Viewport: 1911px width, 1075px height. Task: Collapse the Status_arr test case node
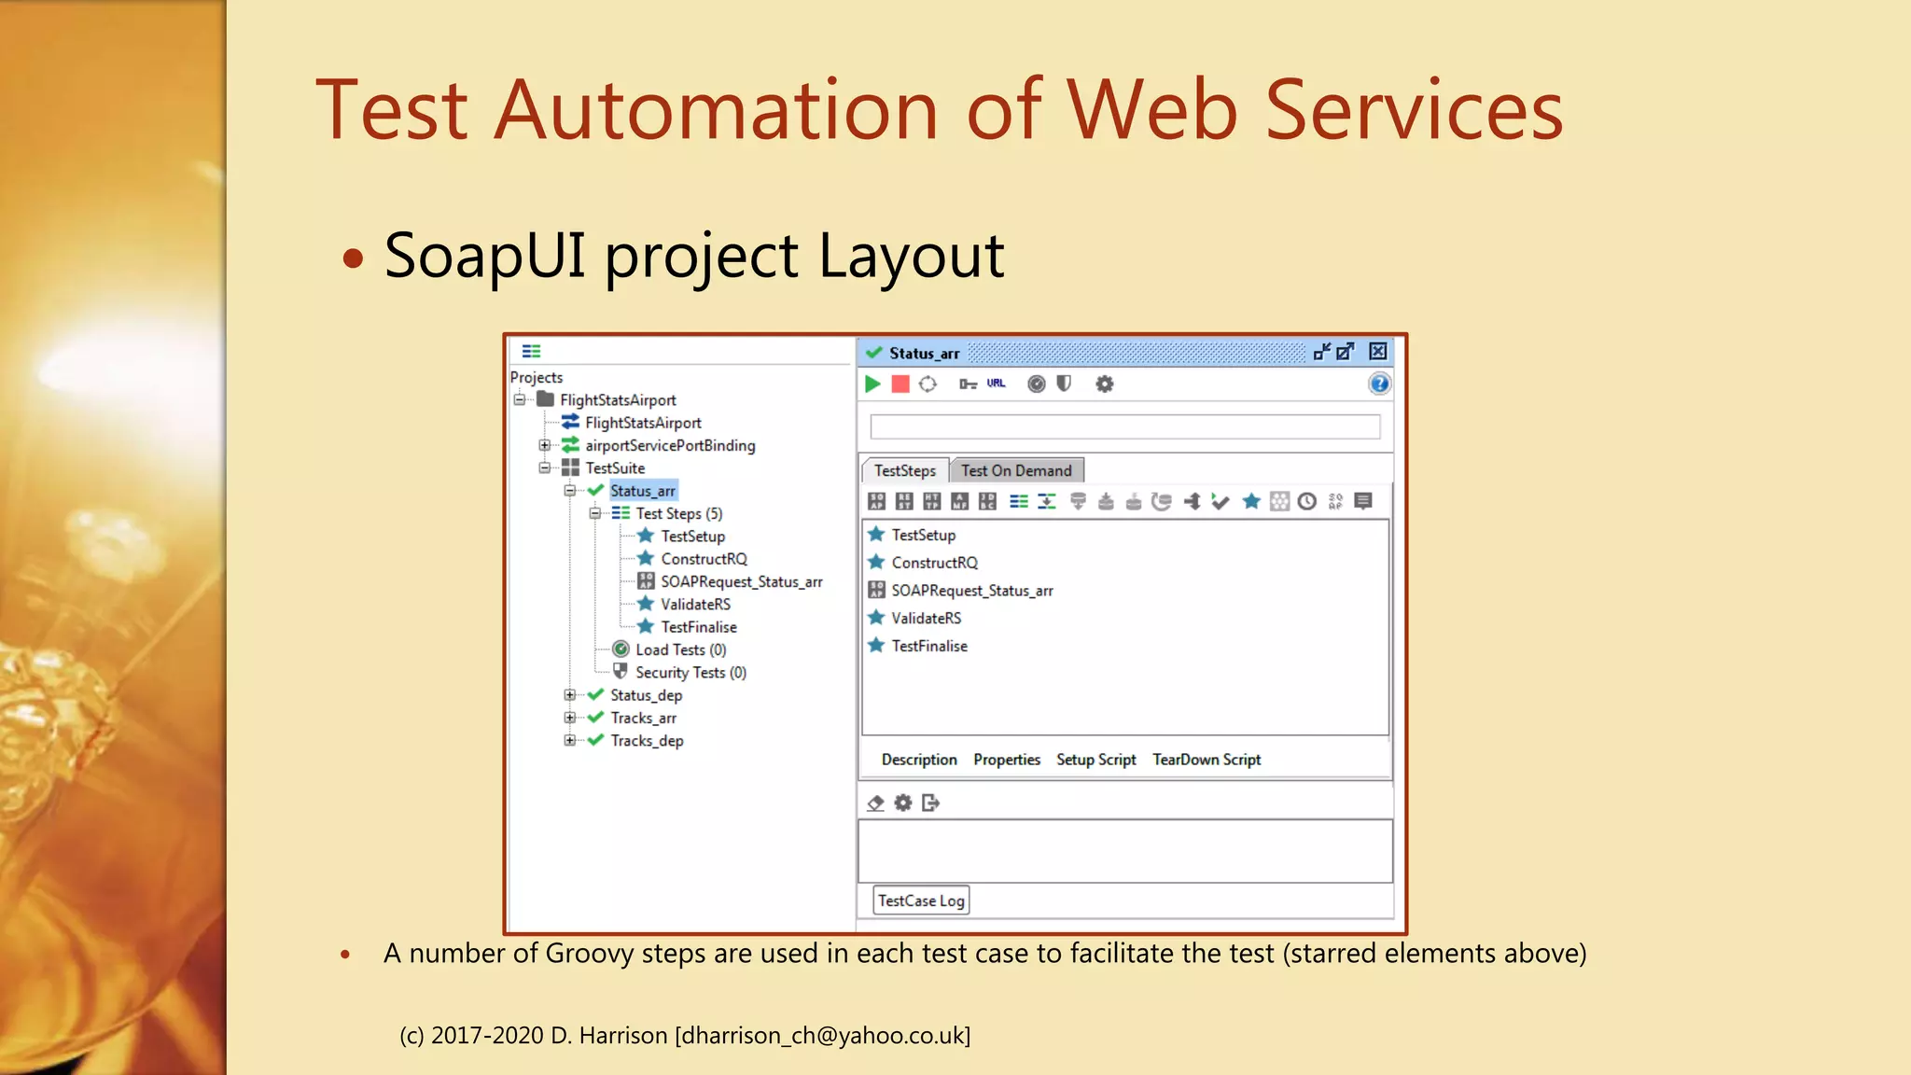point(570,490)
